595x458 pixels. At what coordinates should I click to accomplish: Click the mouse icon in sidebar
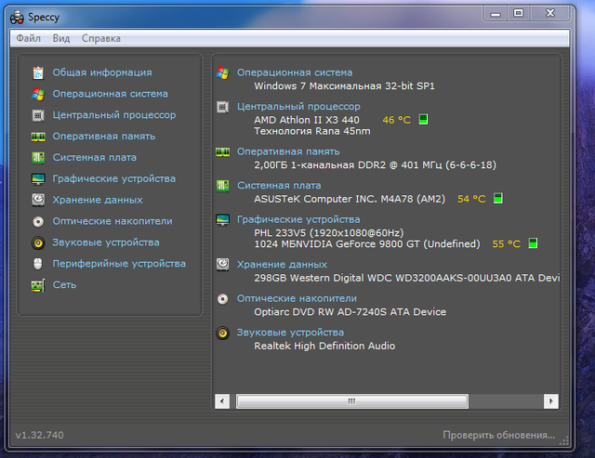point(38,264)
